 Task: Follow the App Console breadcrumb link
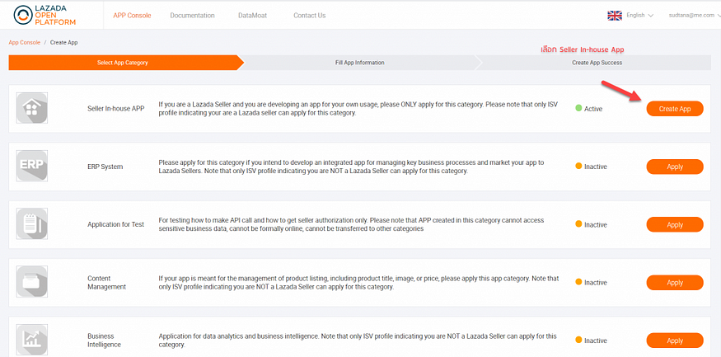[25, 42]
